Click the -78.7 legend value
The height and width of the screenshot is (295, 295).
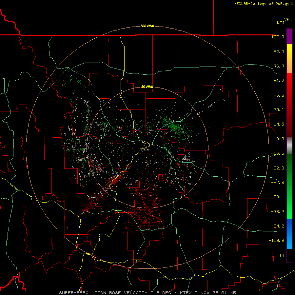pyautogui.click(x=278, y=212)
